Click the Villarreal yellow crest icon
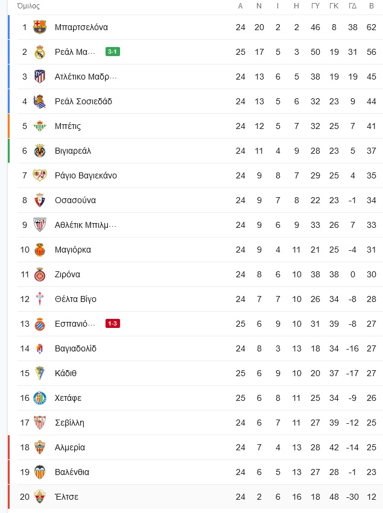The image size is (383, 513). coord(40,151)
